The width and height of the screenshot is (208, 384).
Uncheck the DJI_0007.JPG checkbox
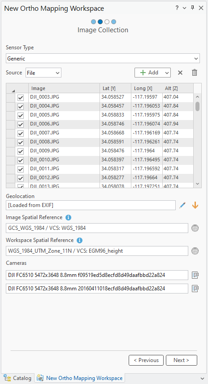pyautogui.click(x=21, y=134)
